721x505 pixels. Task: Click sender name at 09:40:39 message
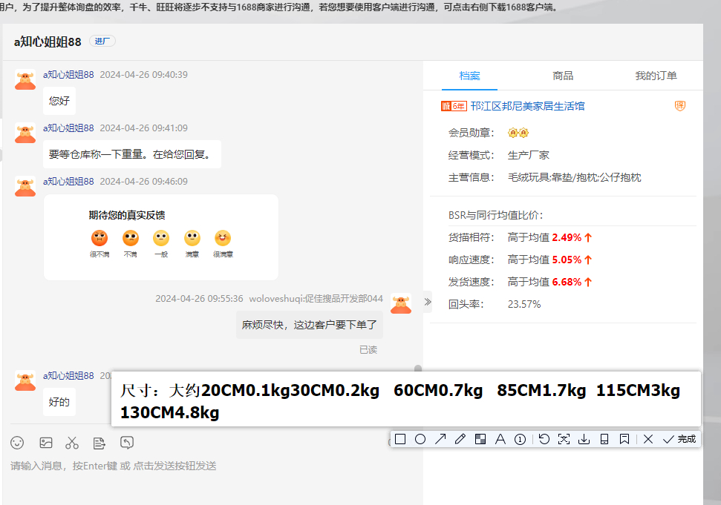[x=68, y=75]
